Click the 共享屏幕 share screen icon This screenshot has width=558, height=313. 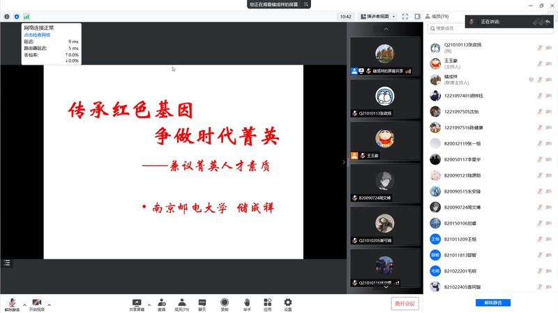137,304
